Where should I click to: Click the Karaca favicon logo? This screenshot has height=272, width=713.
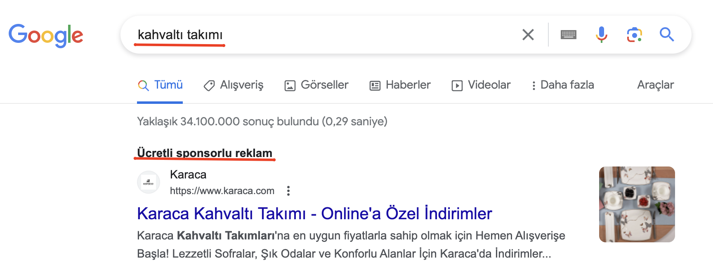pyautogui.click(x=148, y=182)
